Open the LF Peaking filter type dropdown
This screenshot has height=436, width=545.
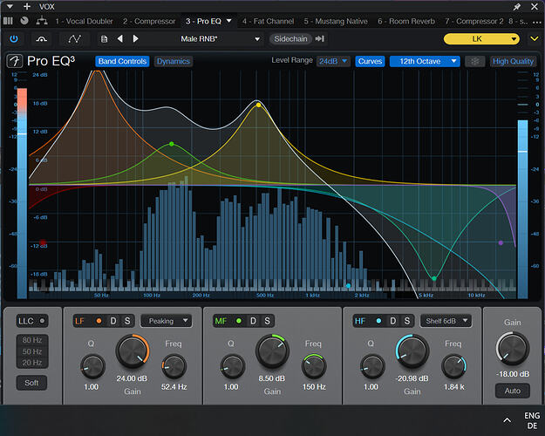click(167, 321)
